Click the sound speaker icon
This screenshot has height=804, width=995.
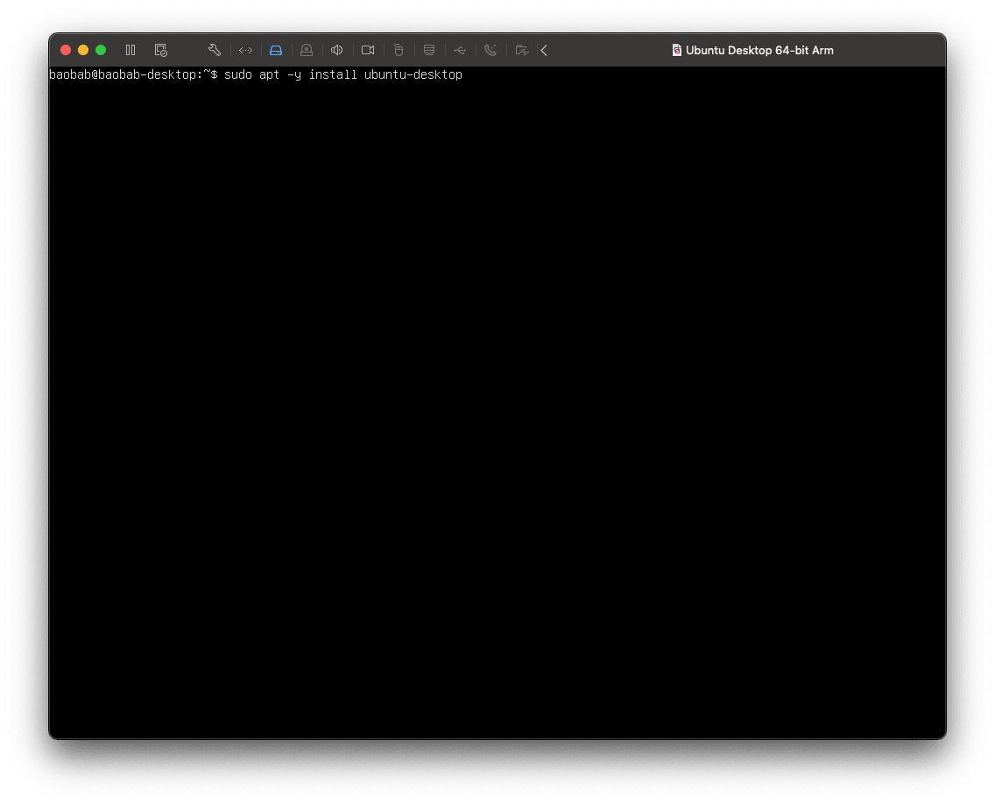click(337, 50)
